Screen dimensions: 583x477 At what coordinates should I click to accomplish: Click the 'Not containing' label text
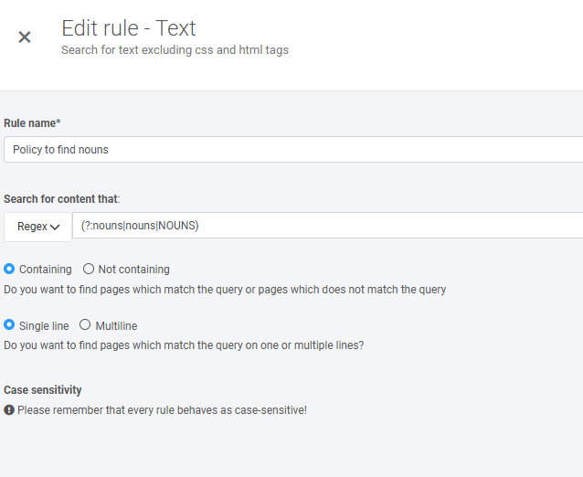click(133, 270)
